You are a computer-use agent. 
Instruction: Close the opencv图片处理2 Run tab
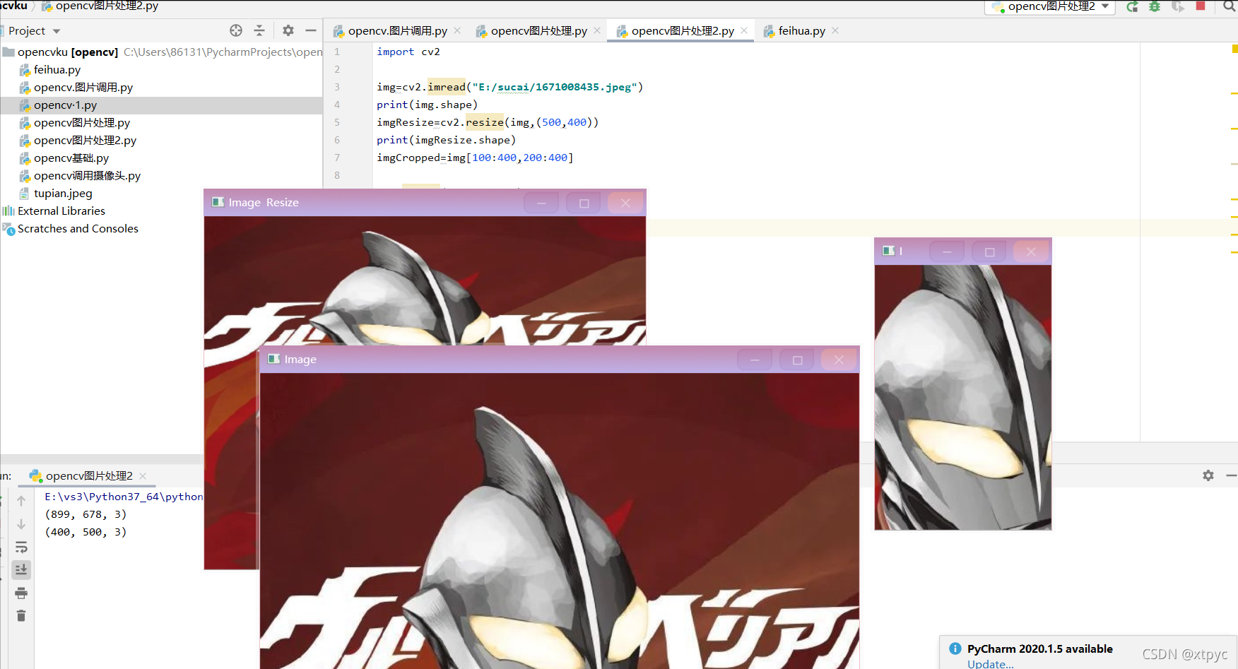click(143, 475)
